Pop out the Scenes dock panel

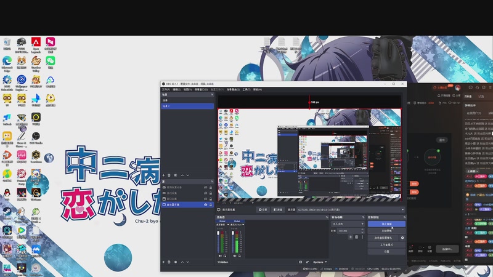212,95
